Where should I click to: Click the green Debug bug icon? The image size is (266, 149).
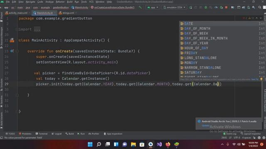tap(206, 7)
